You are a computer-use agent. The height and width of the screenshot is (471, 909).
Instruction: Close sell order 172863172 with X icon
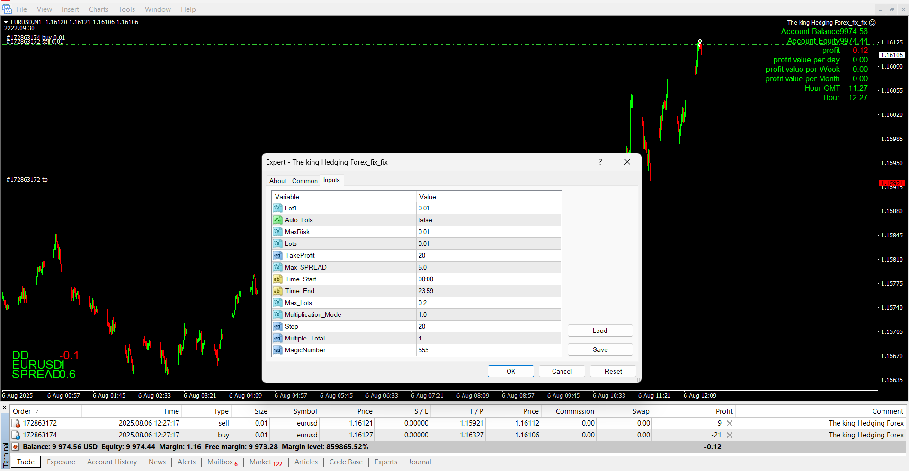pyautogui.click(x=730, y=423)
